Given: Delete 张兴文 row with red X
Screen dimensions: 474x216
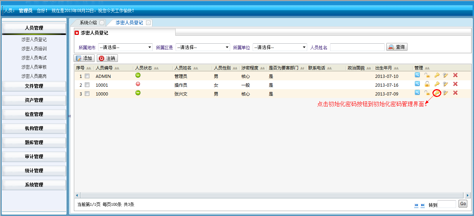Looking at the screenshot, I should pyautogui.click(x=455, y=93).
